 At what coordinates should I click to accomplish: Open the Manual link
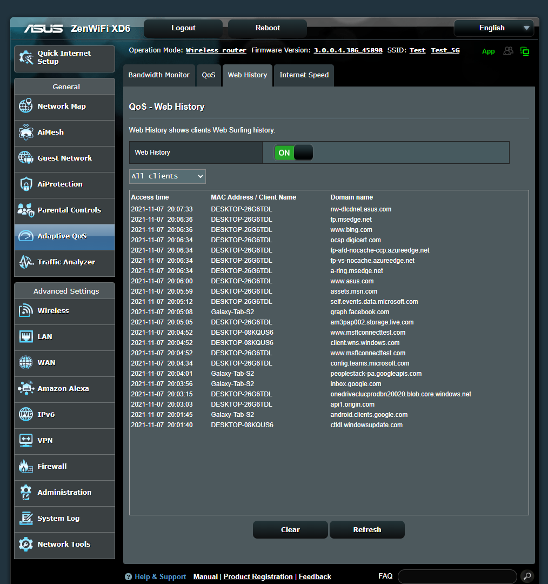[x=205, y=576]
